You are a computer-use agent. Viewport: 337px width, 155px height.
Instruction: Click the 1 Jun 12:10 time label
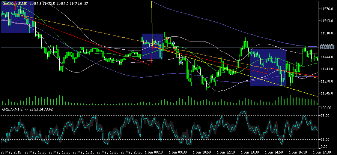[227, 152]
